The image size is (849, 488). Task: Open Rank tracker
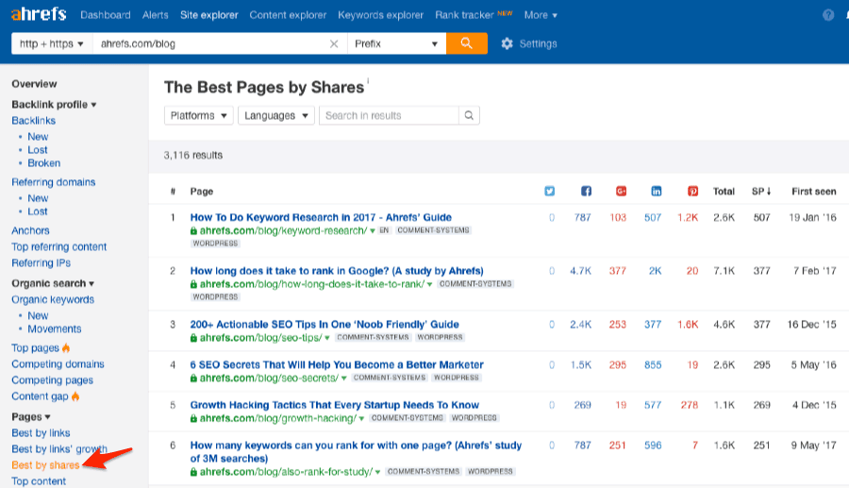pyautogui.click(x=464, y=15)
